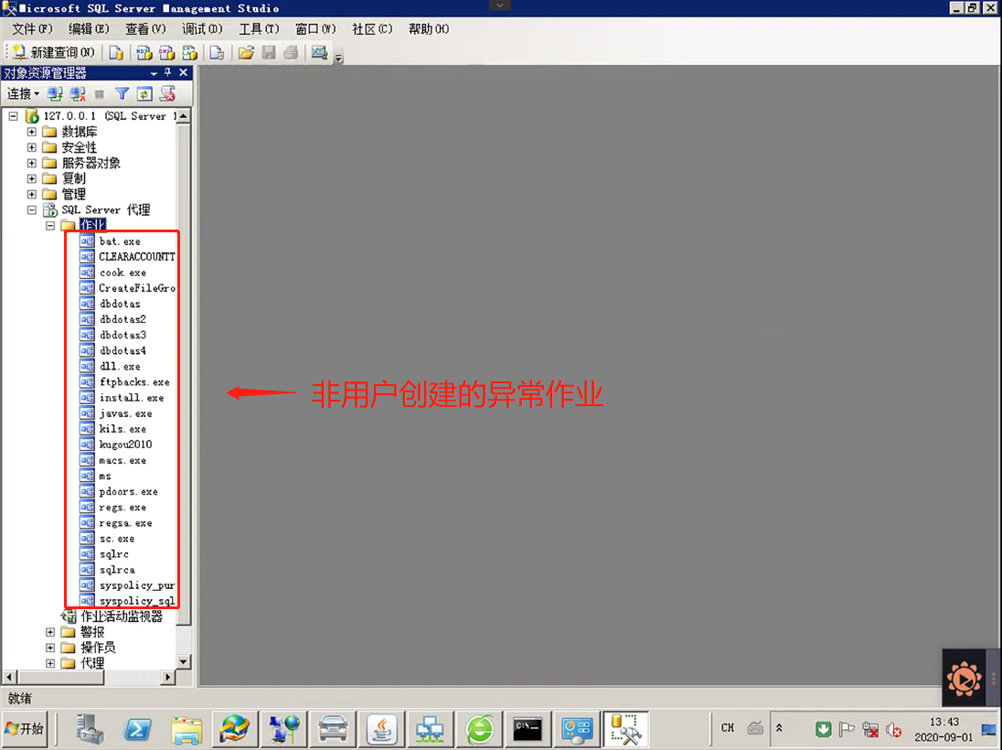The width and height of the screenshot is (1002, 750).
Task: Select the bat.exe job
Action: pyautogui.click(x=120, y=241)
